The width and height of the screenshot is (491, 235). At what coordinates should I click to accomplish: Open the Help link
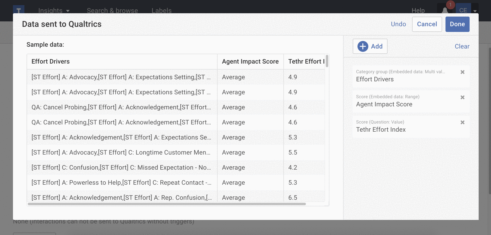418,11
